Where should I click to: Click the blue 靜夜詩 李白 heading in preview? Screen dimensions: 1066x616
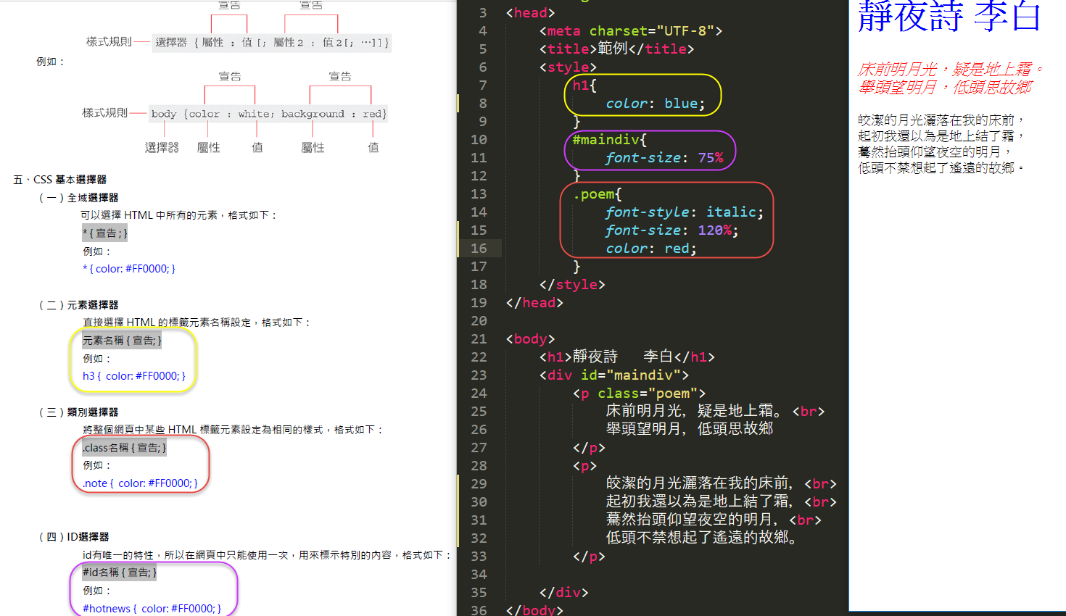click(x=949, y=17)
